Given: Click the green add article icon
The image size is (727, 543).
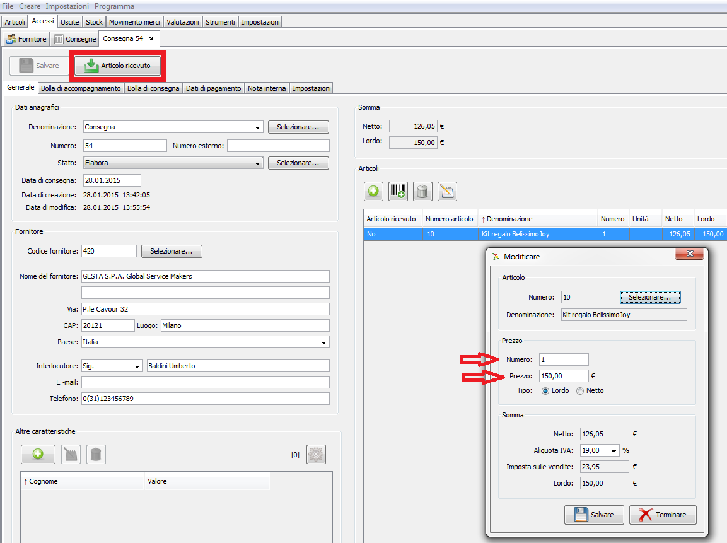Looking at the screenshot, I should 373,191.
